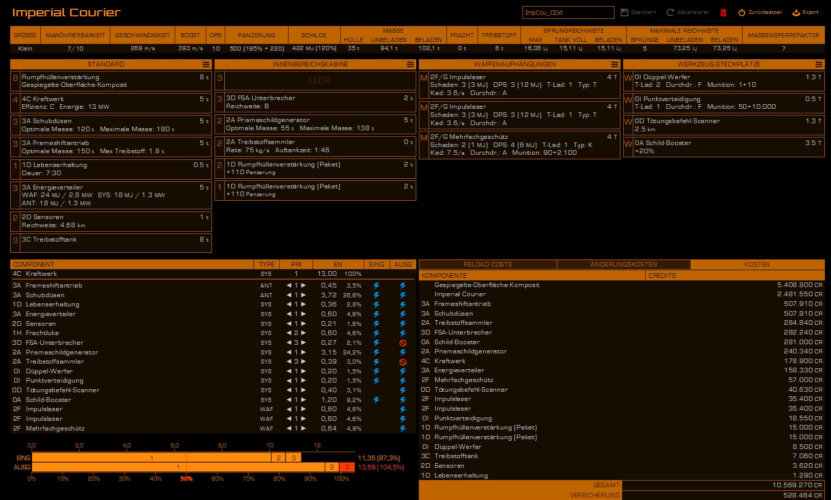The width and height of the screenshot is (831, 500).
Task: Click the Speichern save button
Action: [x=638, y=12]
